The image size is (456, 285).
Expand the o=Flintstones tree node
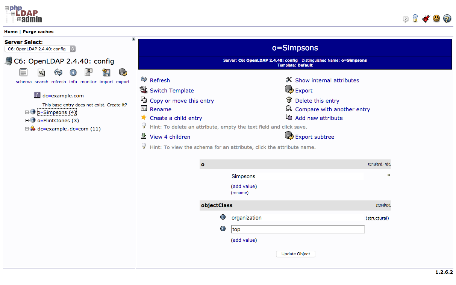tap(27, 120)
